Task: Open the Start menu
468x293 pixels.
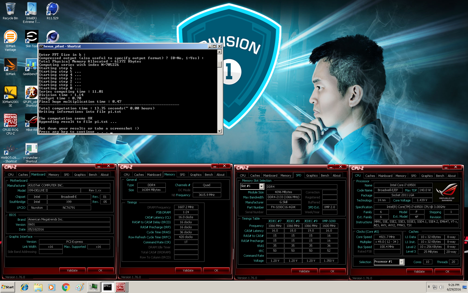Action: pos(8,287)
